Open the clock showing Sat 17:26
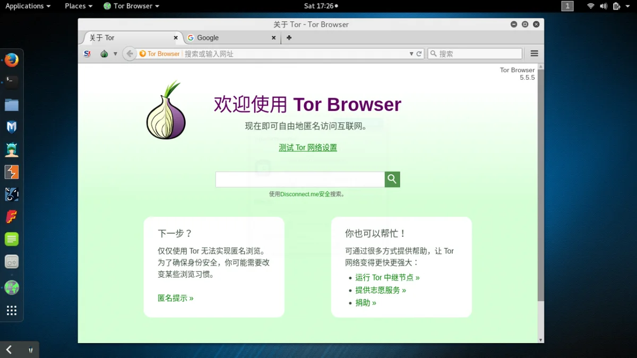This screenshot has height=358, width=637. [321, 6]
